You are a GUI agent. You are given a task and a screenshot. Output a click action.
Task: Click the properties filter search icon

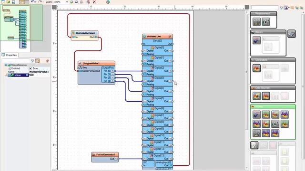coord(32,61)
